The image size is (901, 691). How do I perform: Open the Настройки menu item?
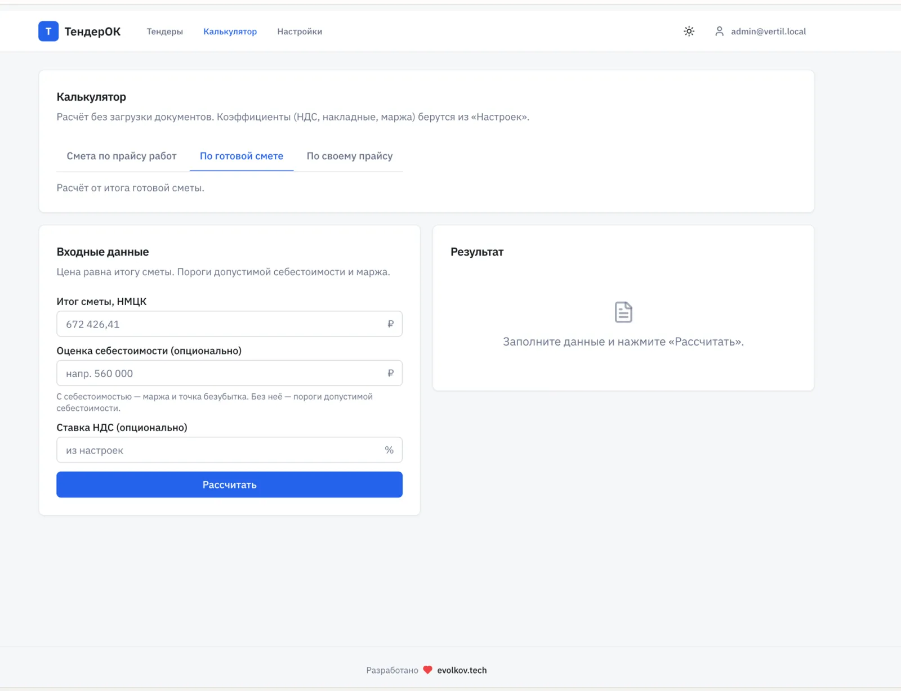pos(300,32)
